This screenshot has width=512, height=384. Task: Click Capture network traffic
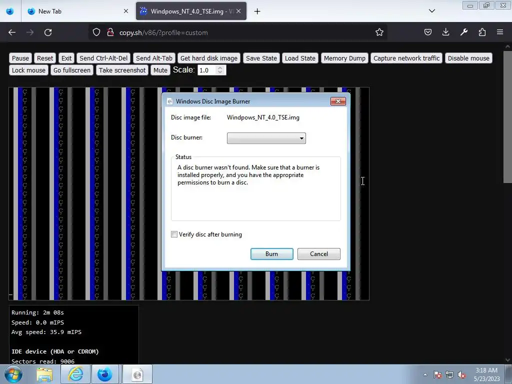point(406,58)
